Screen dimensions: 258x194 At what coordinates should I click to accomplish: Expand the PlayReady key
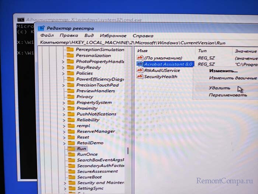pos(63,68)
